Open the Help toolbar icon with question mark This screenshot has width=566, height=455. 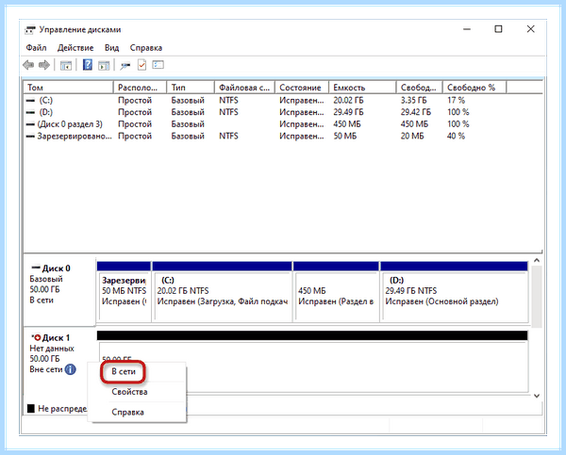click(x=88, y=65)
